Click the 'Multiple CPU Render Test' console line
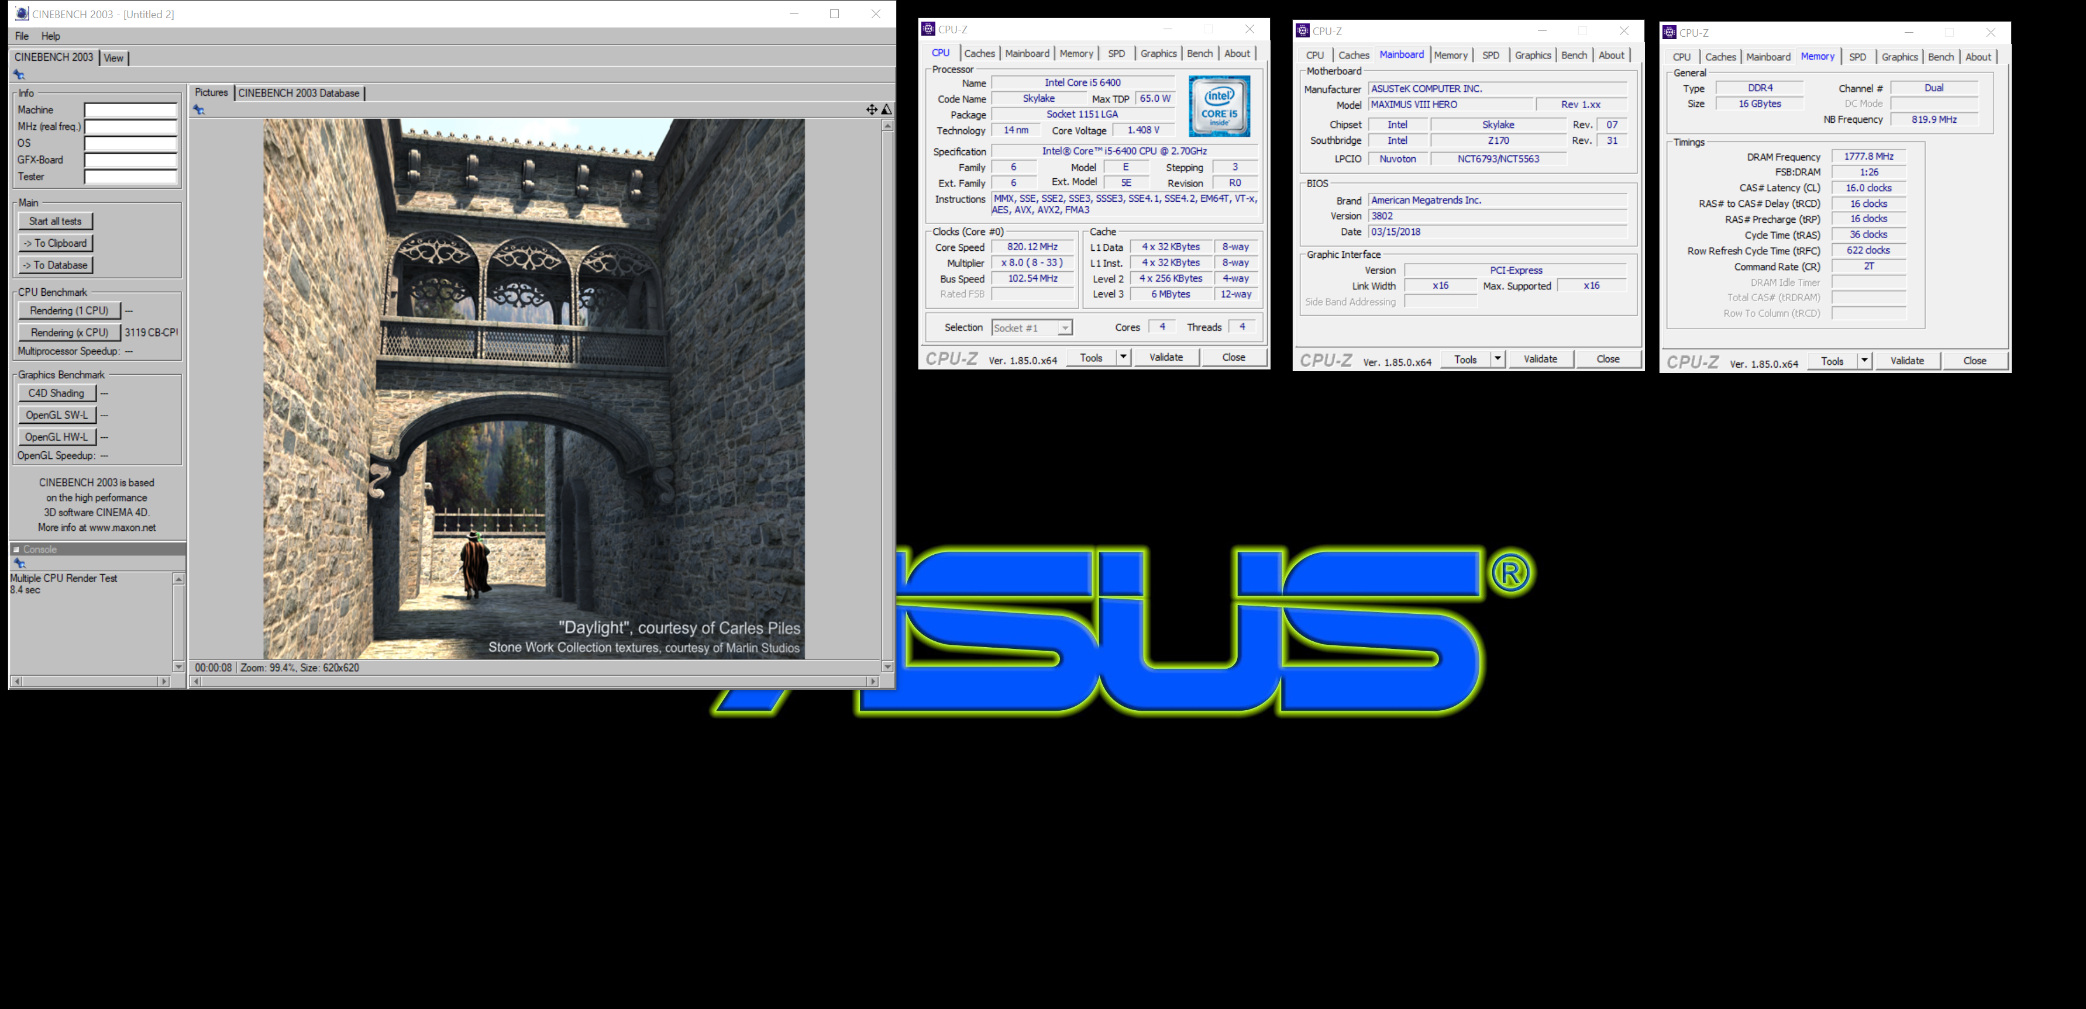This screenshot has width=2086, height=1009. (63, 579)
